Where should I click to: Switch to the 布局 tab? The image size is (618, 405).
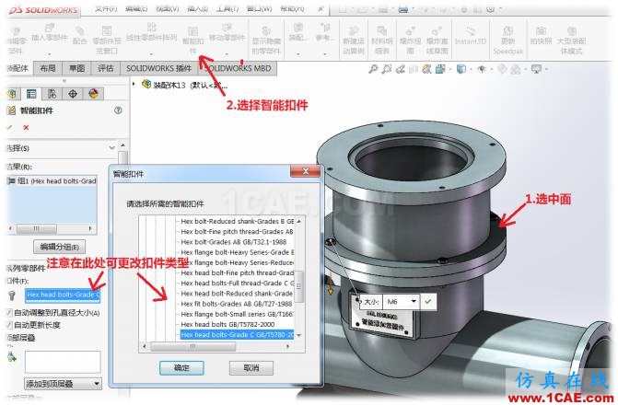(48, 68)
